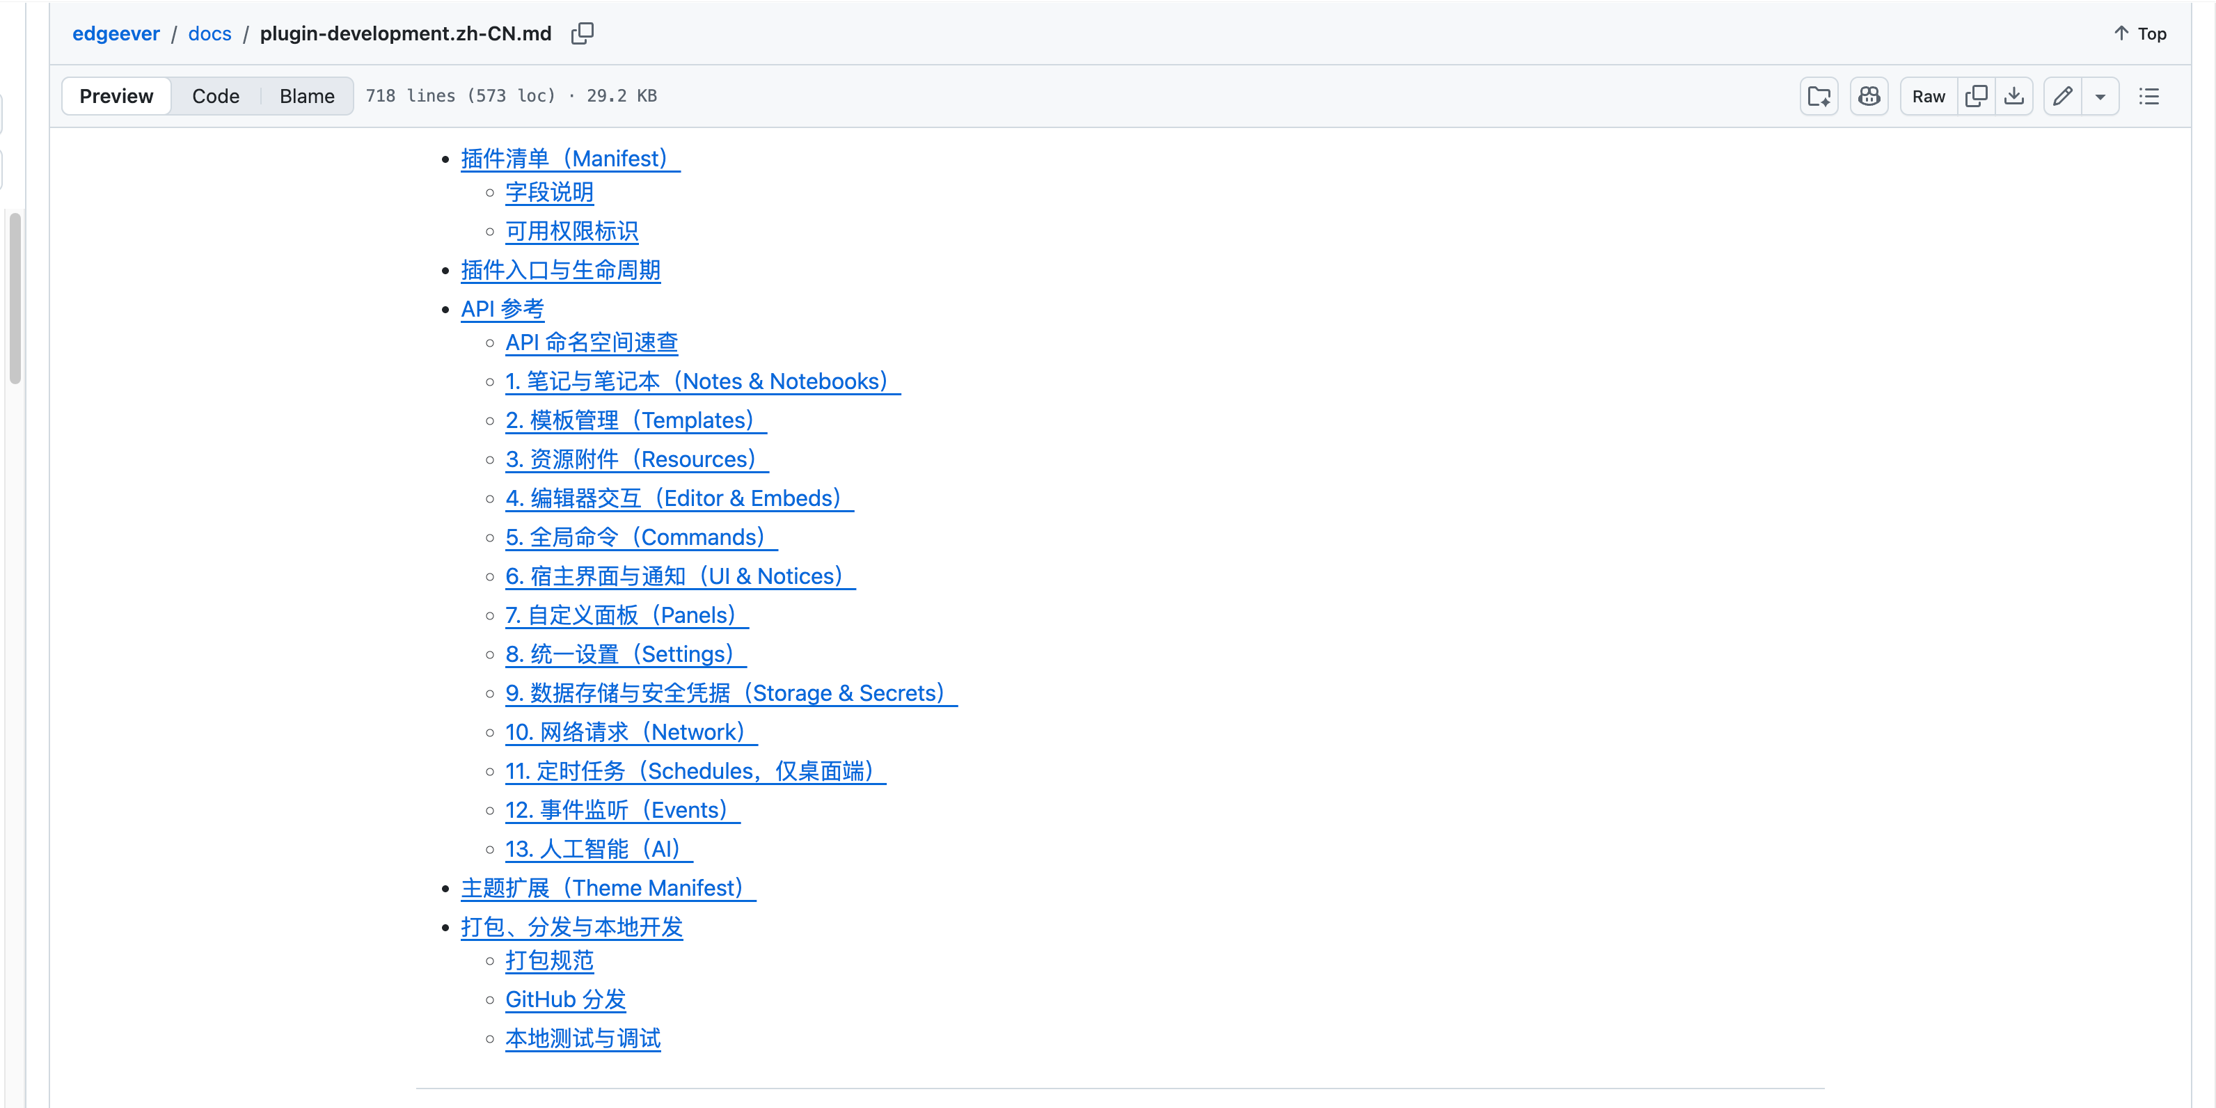This screenshot has height=1108, width=2216.
Task: Go to GitHub 分发 section
Action: click(566, 999)
